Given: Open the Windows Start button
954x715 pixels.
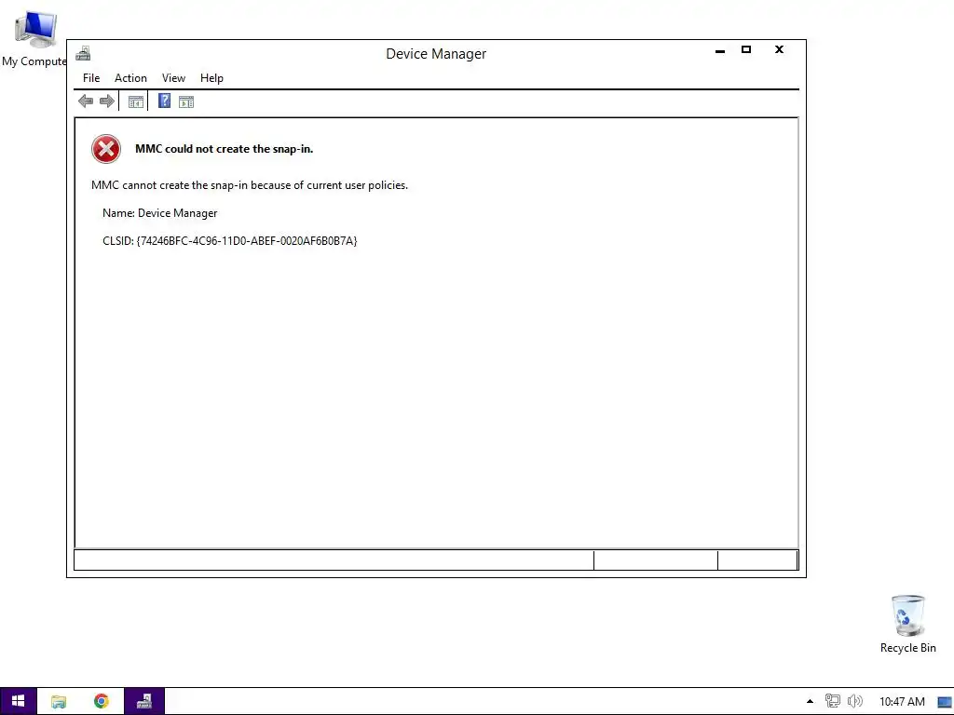Looking at the screenshot, I should [x=19, y=701].
